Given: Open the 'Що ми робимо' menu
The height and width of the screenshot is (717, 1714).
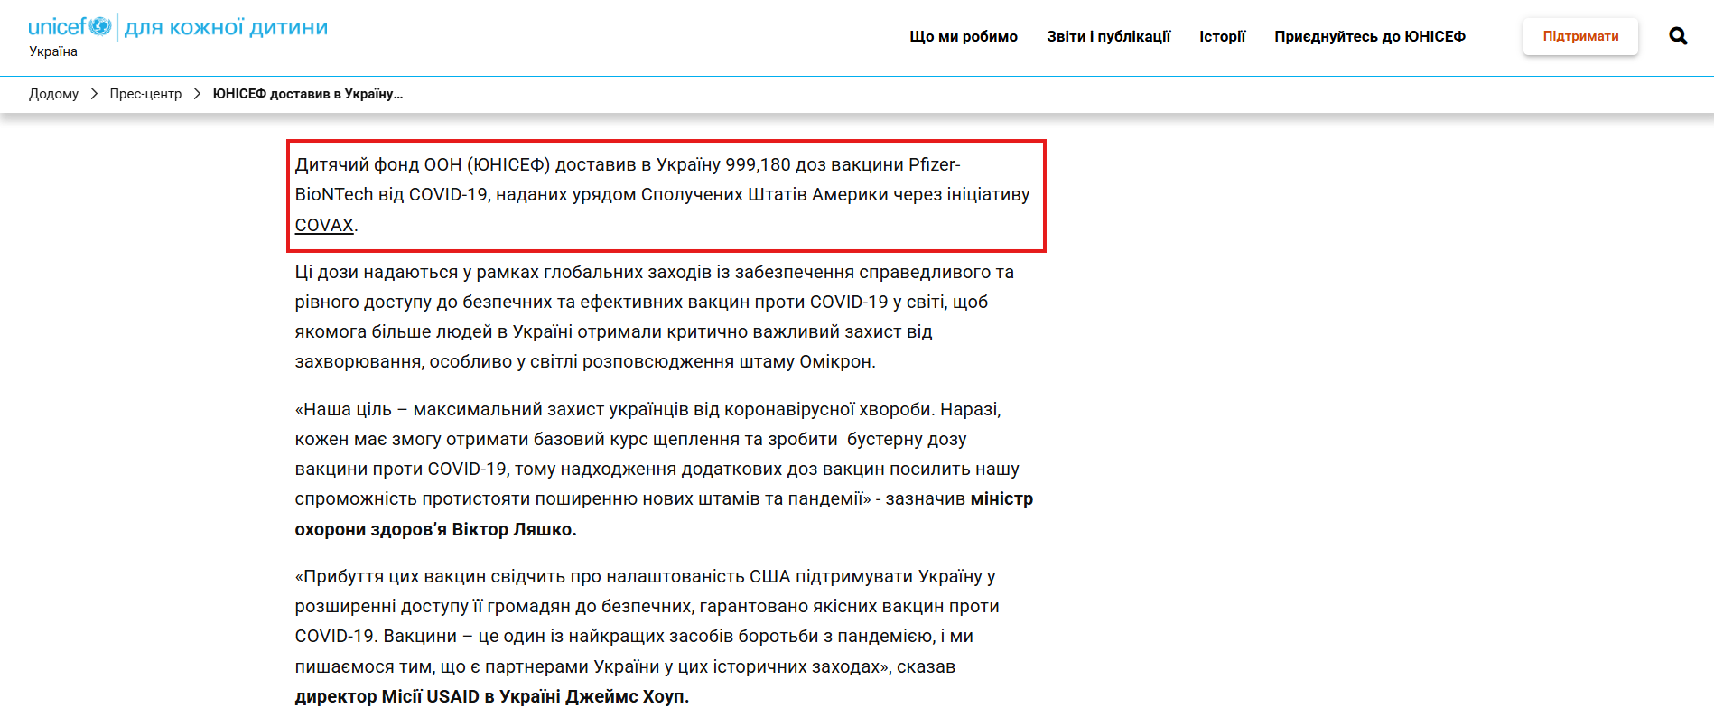Looking at the screenshot, I should (x=964, y=36).
